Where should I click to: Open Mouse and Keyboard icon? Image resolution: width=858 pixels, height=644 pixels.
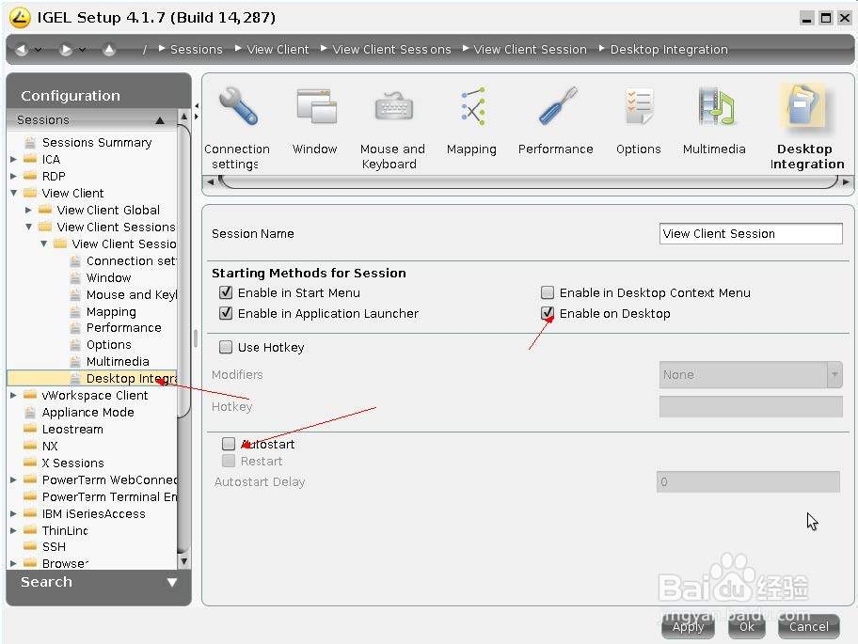[x=393, y=106]
